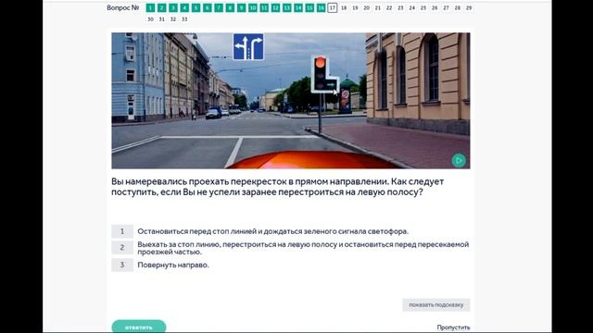Jump to question 21

[x=378, y=8]
